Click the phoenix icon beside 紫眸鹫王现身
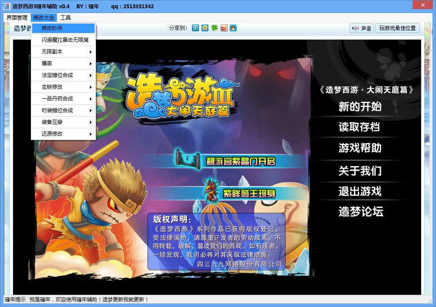 211,190
